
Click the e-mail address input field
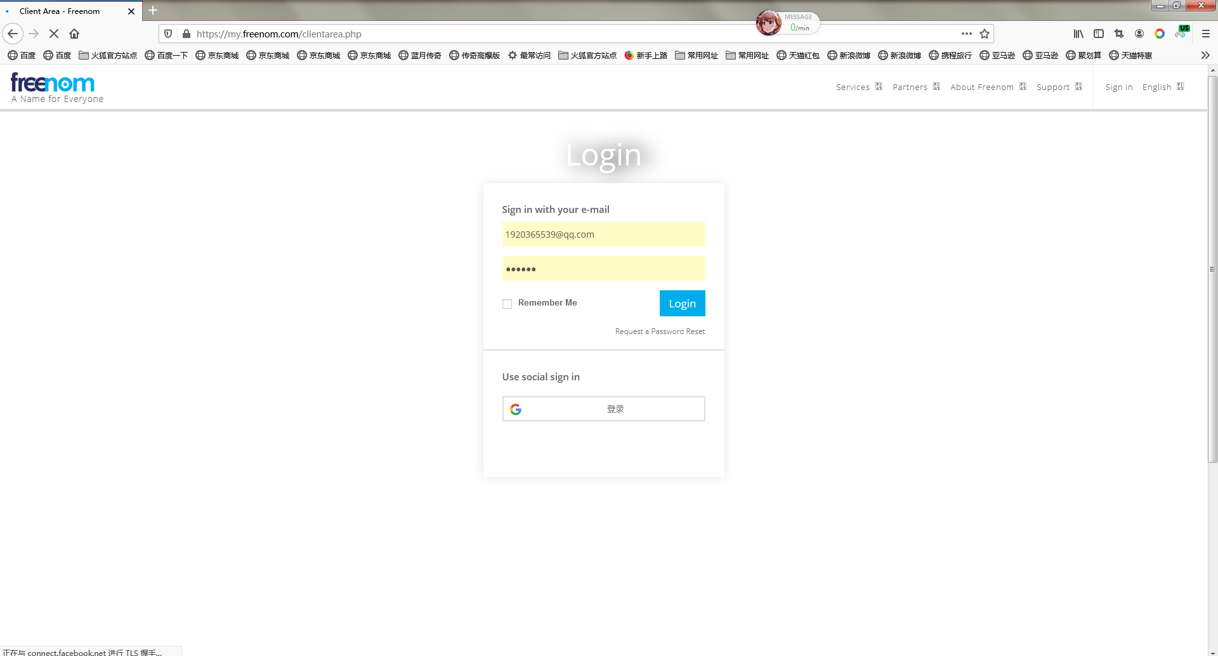pyautogui.click(x=603, y=235)
